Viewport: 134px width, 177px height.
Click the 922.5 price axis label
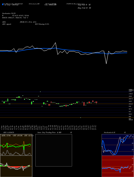coord(130,114)
